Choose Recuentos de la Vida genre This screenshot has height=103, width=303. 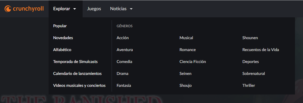tap(261, 50)
